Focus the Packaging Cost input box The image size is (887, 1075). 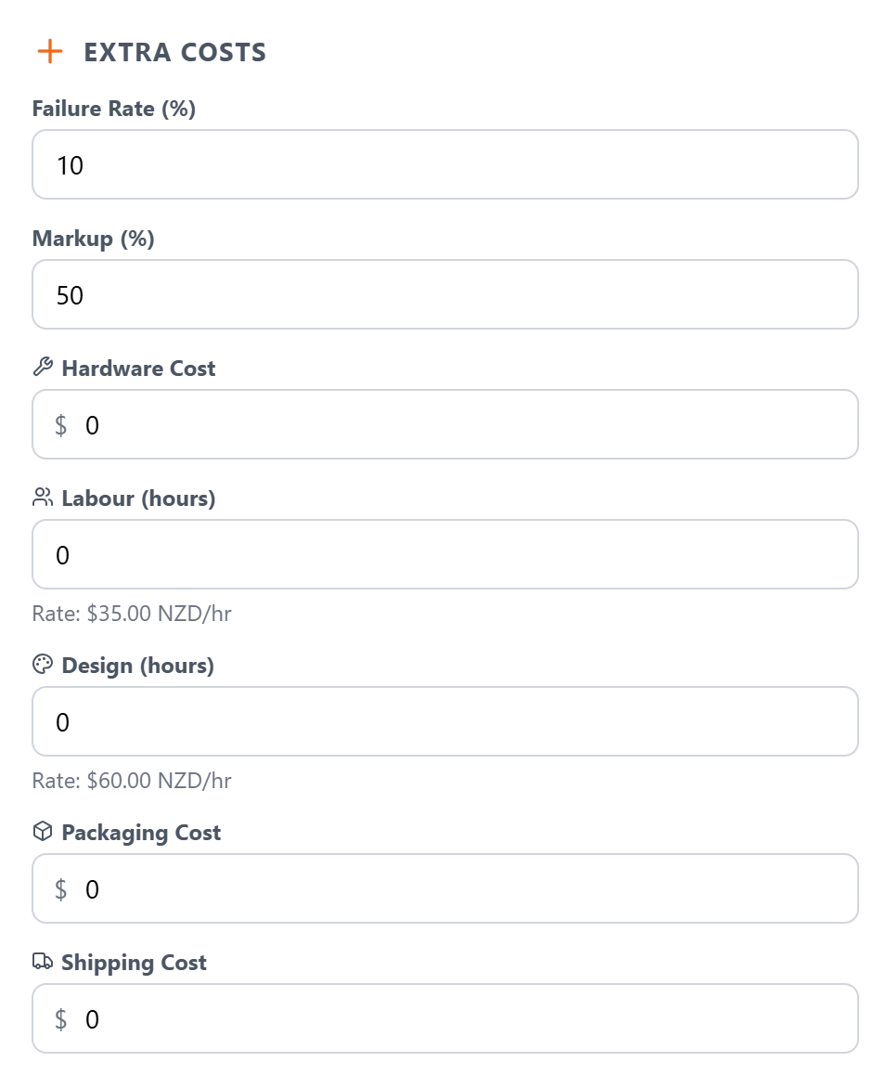point(445,888)
